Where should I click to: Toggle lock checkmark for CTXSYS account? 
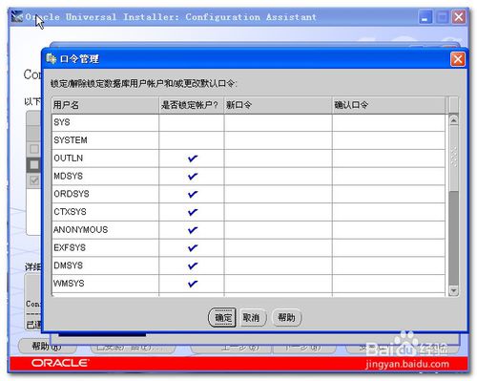click(193, 212)
